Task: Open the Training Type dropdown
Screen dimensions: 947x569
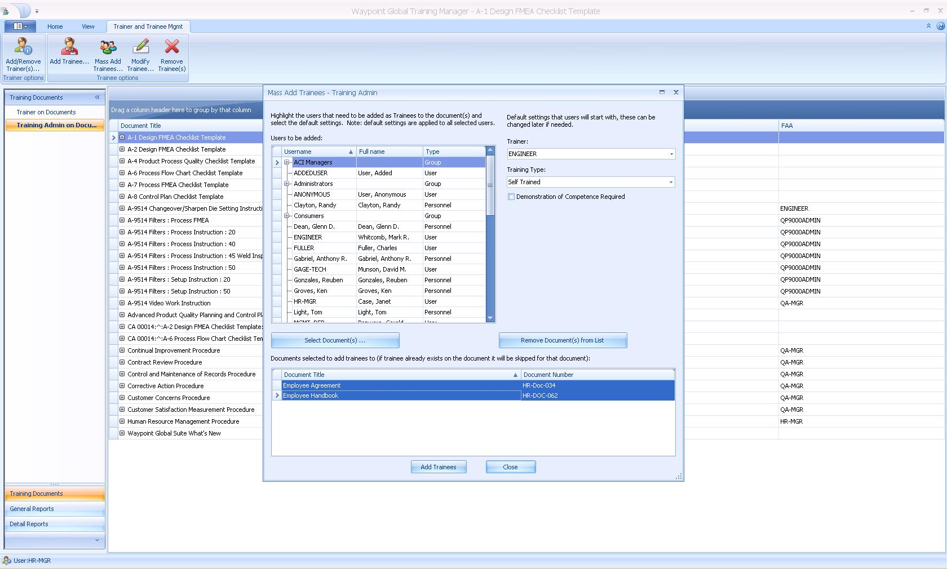Action: pyautogui.click(x=671, y=182)
